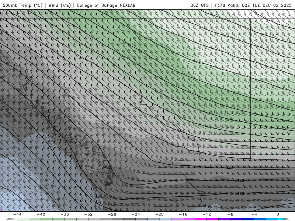Image resolution: width=295 pixels, height=221 pixels.
Task: Click the 5490 height contour label
Action: pos(239,193)
